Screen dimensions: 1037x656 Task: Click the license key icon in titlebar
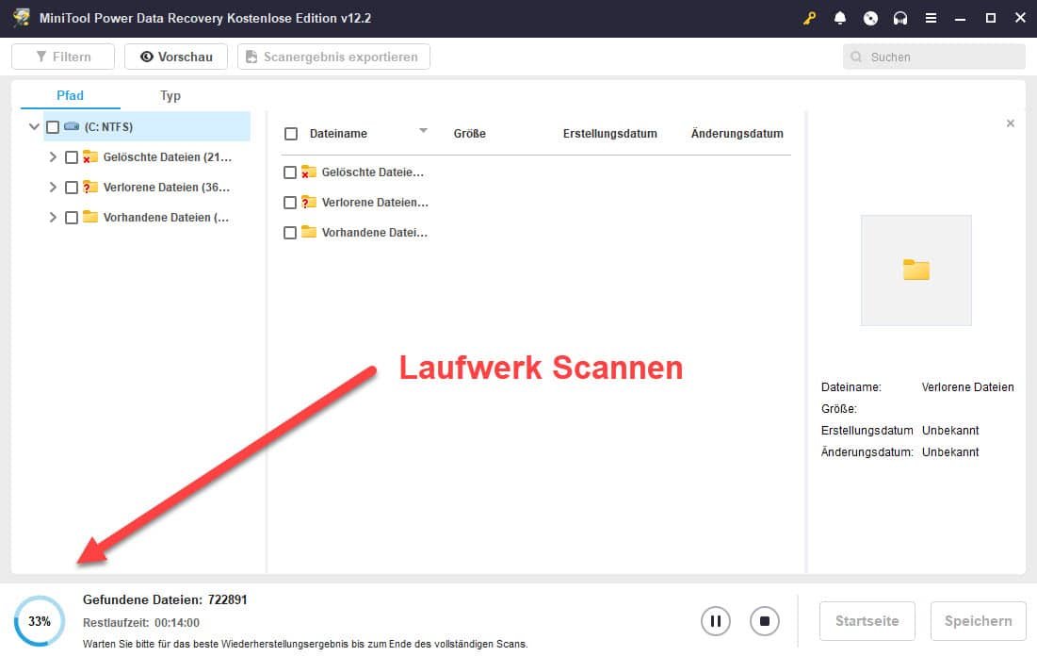click(809, 18)
